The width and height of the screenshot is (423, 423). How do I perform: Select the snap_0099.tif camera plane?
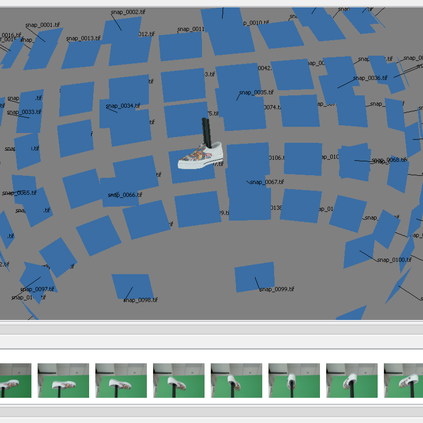coord(255,277)
